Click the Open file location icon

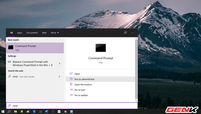coord(71,84)
